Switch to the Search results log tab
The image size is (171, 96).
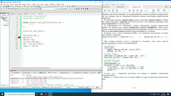pyautogui.click(x=27, y=73)
